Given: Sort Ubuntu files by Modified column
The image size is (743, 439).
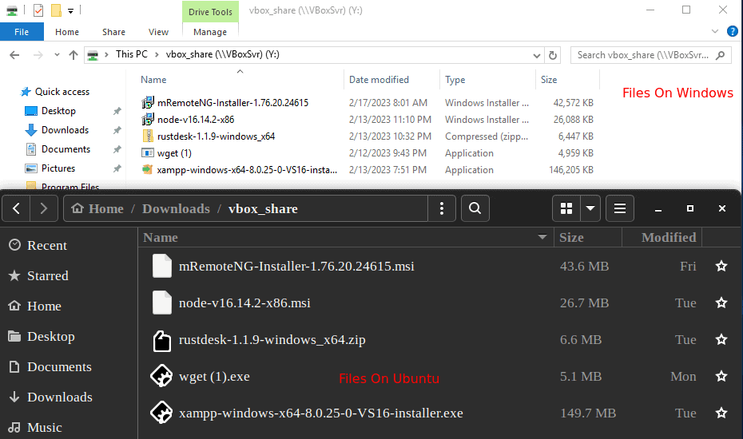Looking at the screenshot, I should coord(662,237).
